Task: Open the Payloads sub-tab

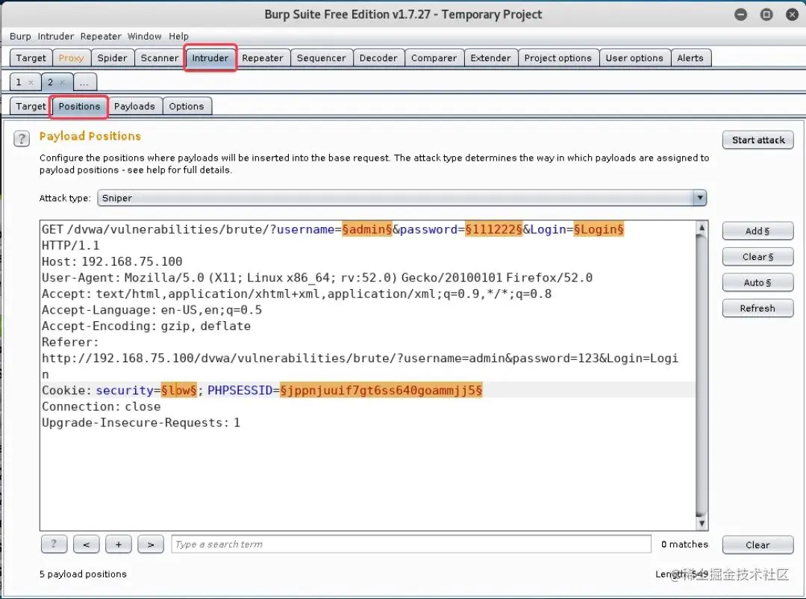Action: (x=134, y=107)
